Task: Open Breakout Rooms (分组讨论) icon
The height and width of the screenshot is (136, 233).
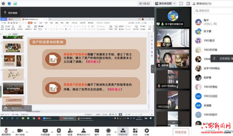Action: pos(123,131)
